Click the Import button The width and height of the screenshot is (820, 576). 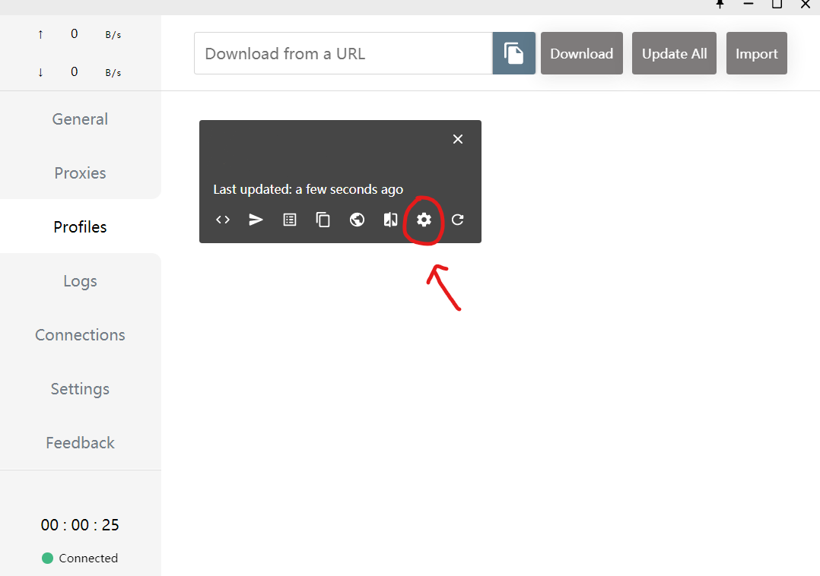coord(757,53)
